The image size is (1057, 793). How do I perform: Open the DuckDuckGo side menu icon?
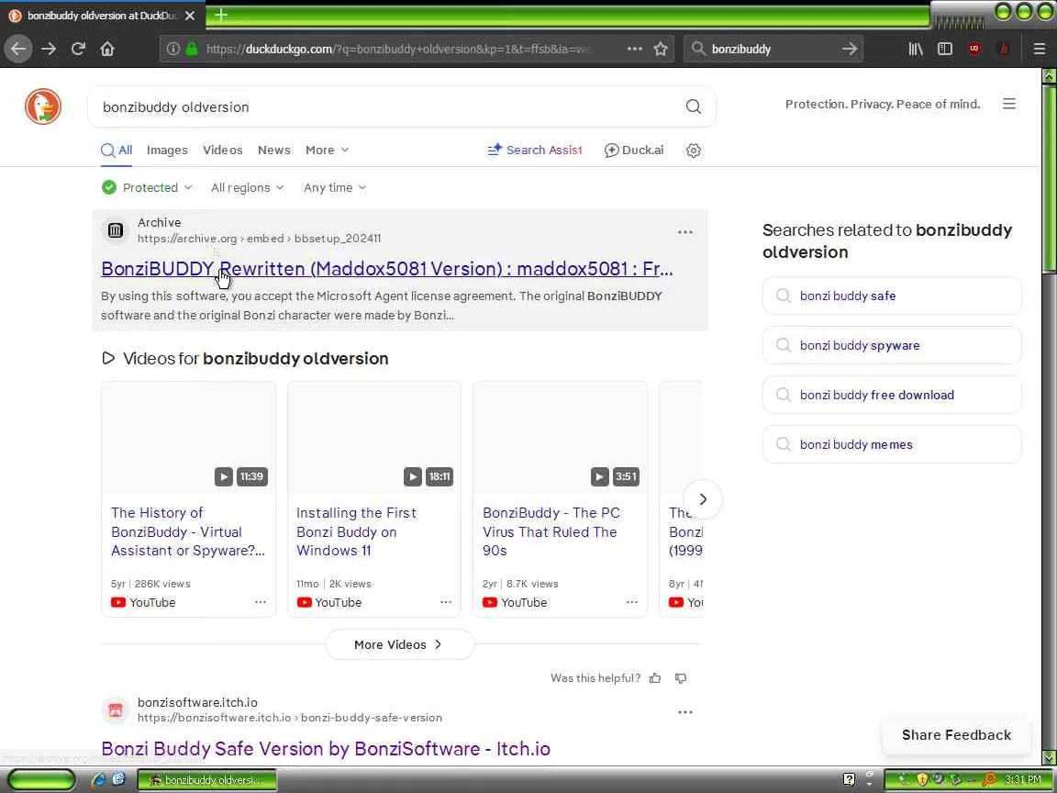tap(1008, 104)
